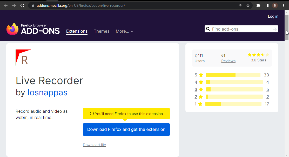Click the 3.6 Stars rating
This screenshot has width=289, height=157.
pos(258,58)
